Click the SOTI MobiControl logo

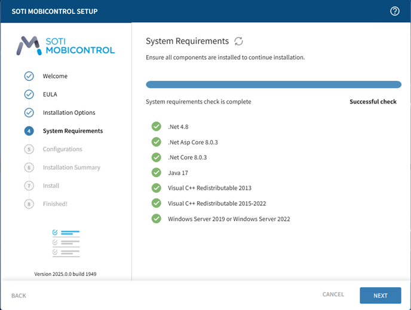pyautogui.click(x=66, y=45)
